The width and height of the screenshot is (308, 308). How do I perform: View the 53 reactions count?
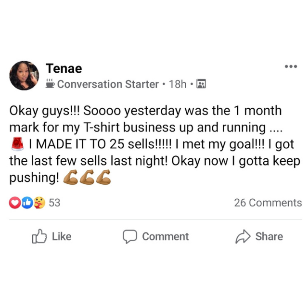[54, 203]
